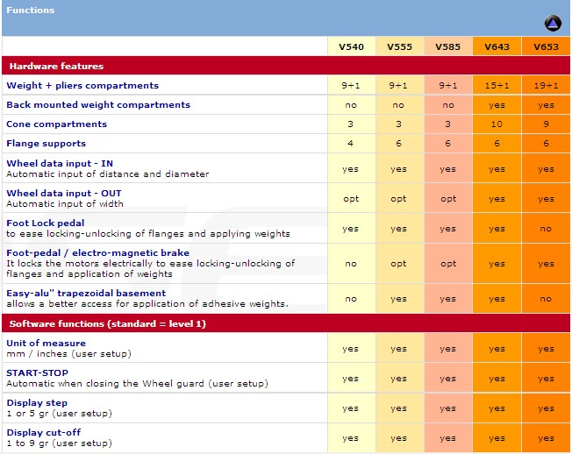Click the Functions title bar

tap(32, 11)
